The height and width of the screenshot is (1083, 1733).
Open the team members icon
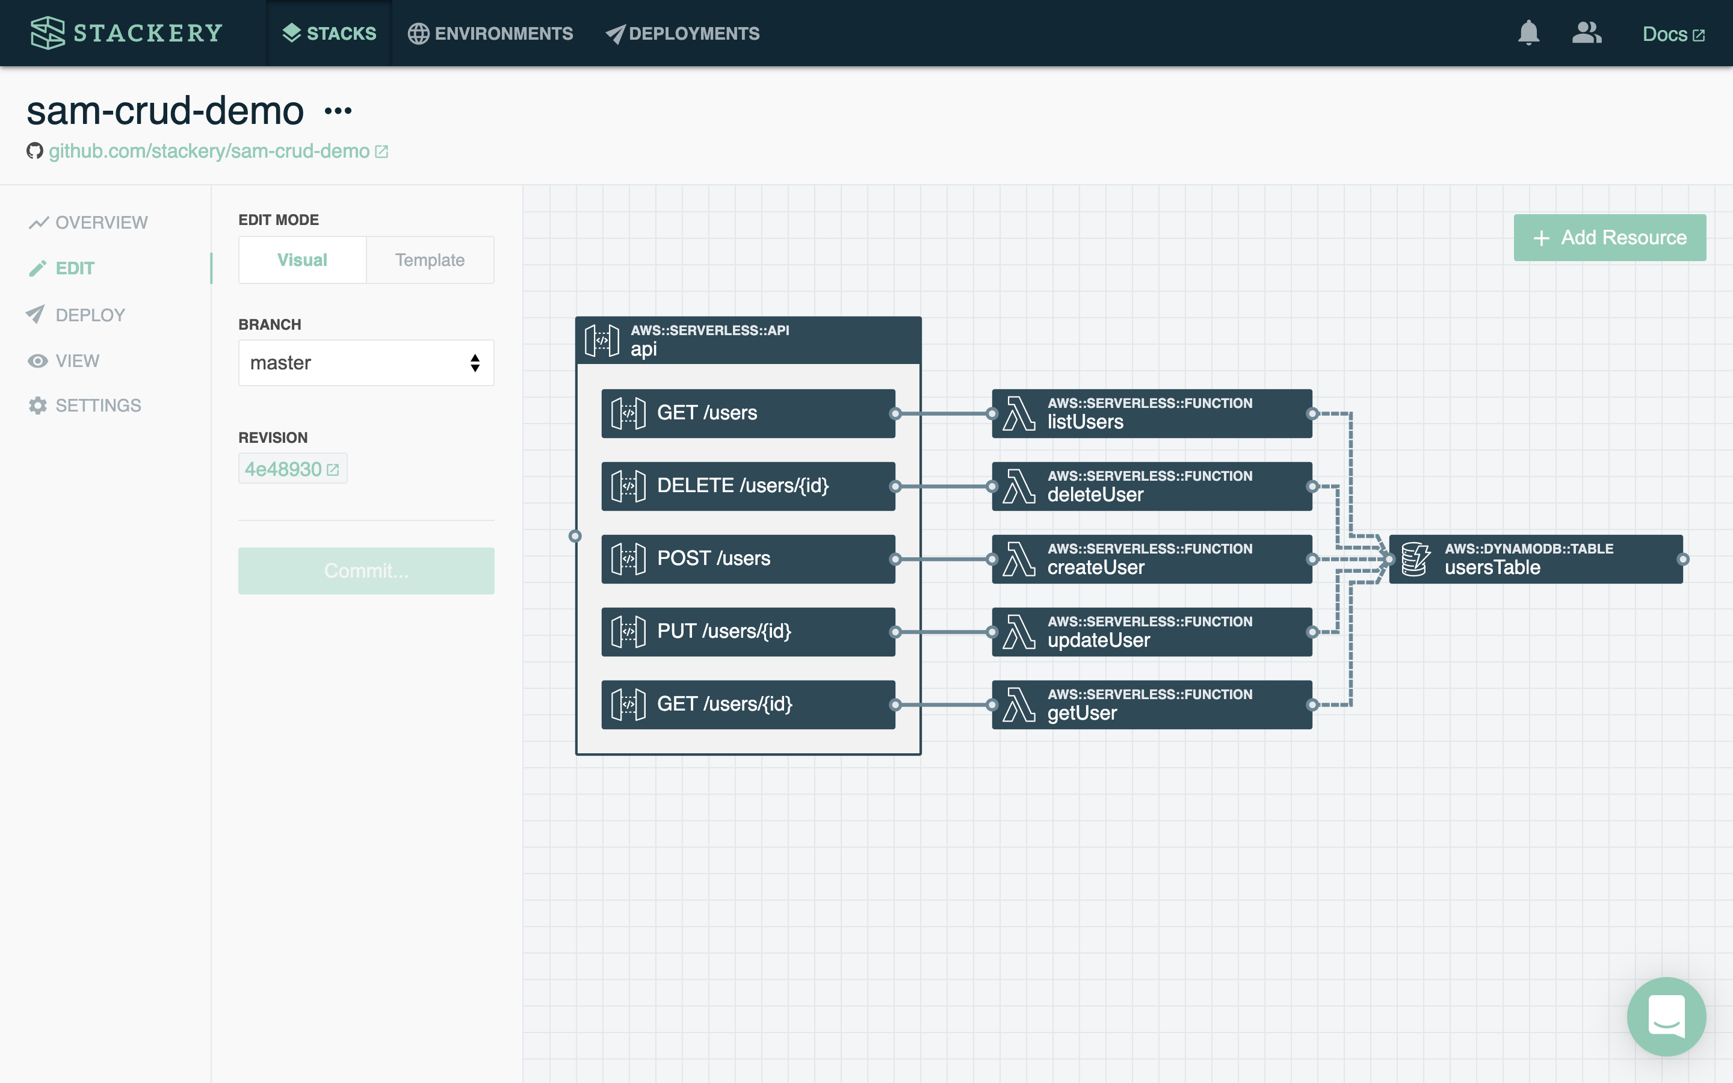(x=1587, y=33)
